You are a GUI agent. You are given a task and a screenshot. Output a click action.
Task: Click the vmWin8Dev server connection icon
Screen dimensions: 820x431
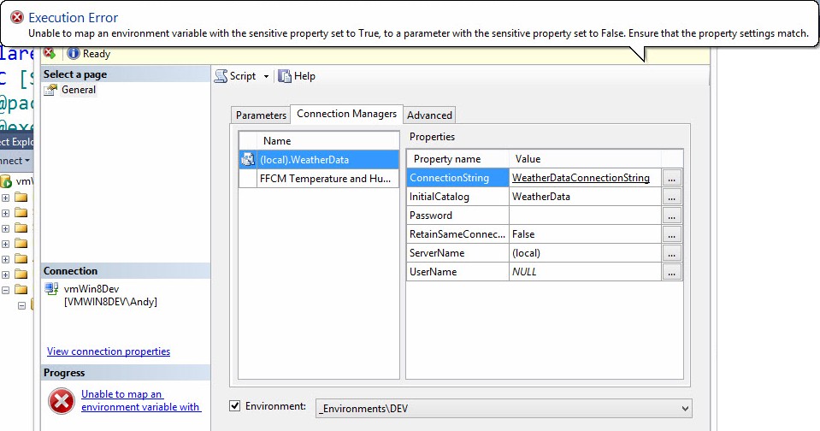point(51,289)
